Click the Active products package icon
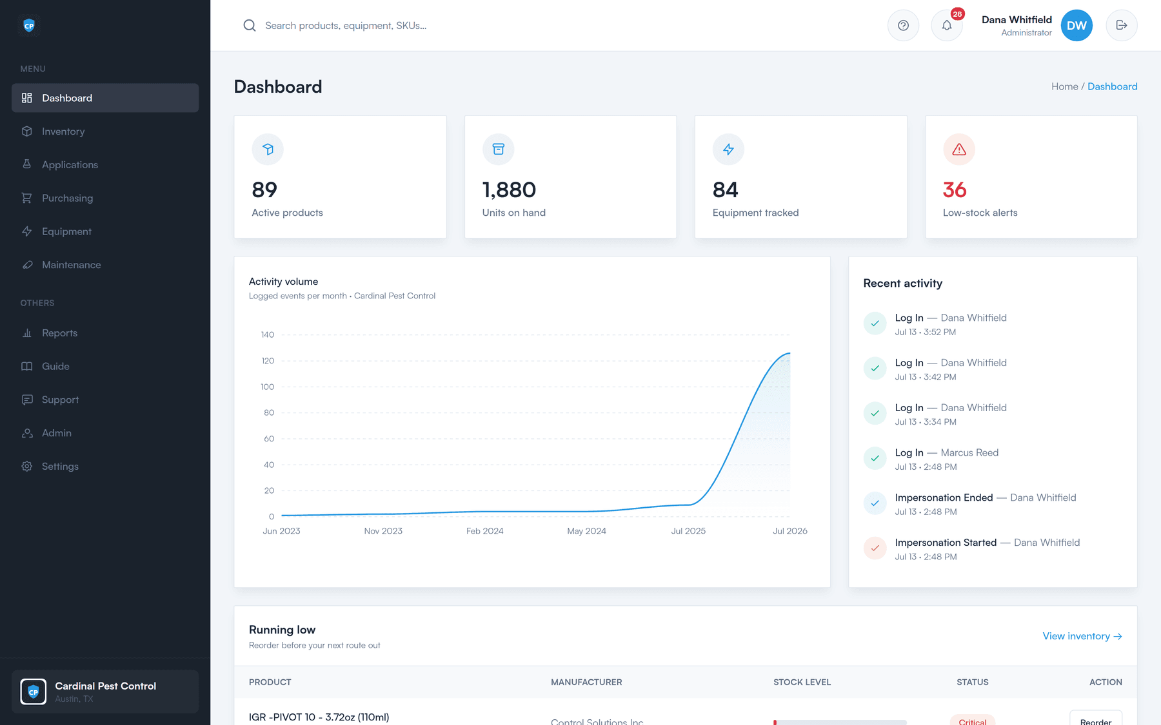This screenshot has height=725, width=1161. coord(268,150)
